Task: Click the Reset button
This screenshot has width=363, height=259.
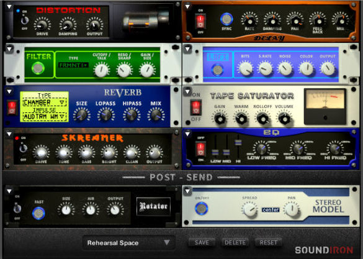Action: click(268, 243)
